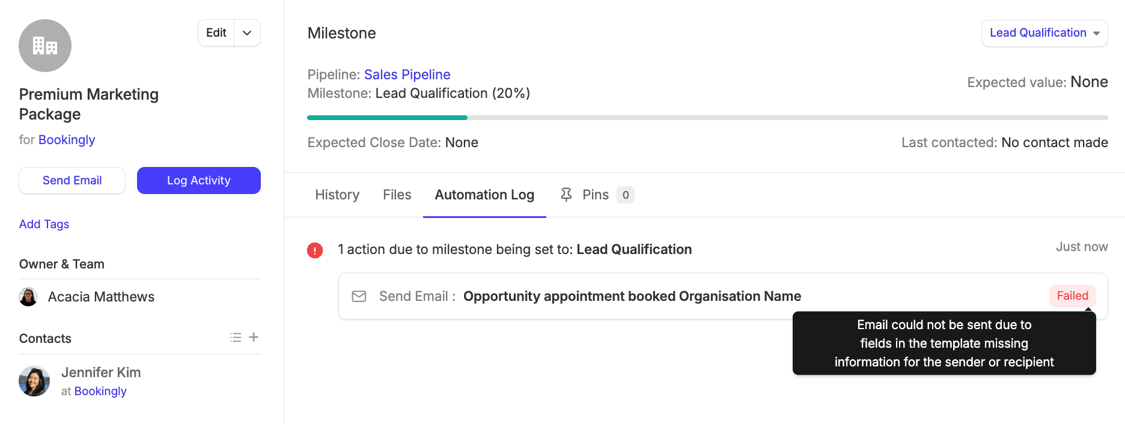1125x424 pixels.
Task: Add a contact with the plus icon
Action: coord(254,338)
